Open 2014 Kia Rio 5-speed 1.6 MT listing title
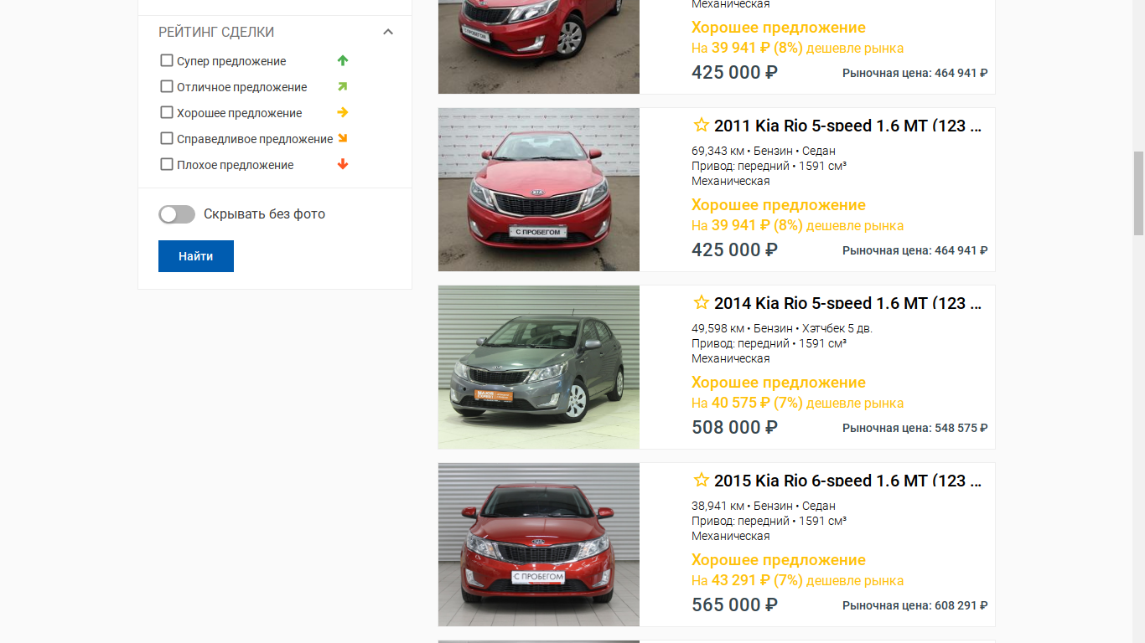Viewport: 1145px width, 643px height. click(x=847, y=304)
